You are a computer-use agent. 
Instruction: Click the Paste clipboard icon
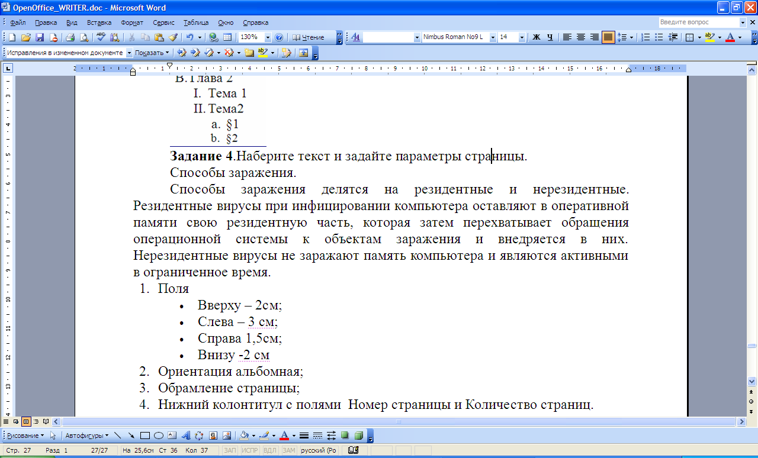(x=159, y=37)
